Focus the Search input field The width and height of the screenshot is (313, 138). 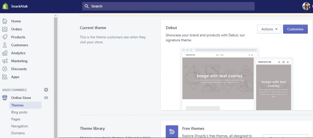(x=168, y=6)
